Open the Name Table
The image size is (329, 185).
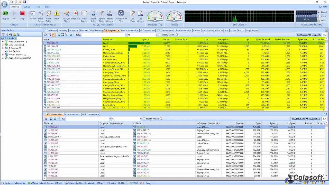(48, 16)
